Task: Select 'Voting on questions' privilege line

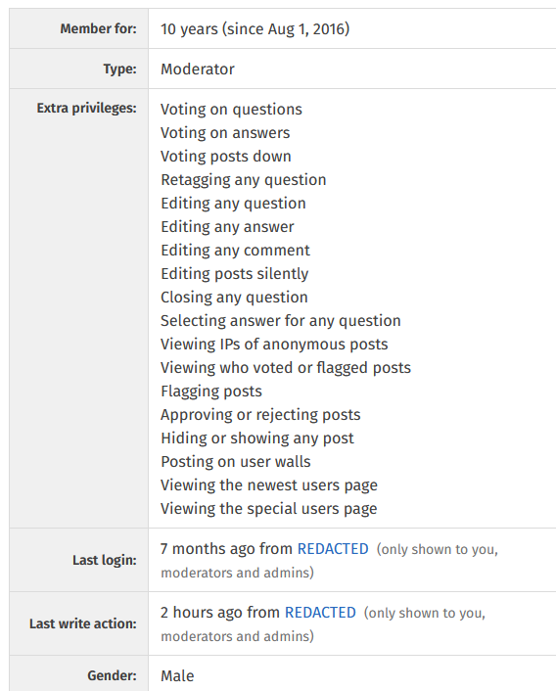Action: tap(231, 110)
